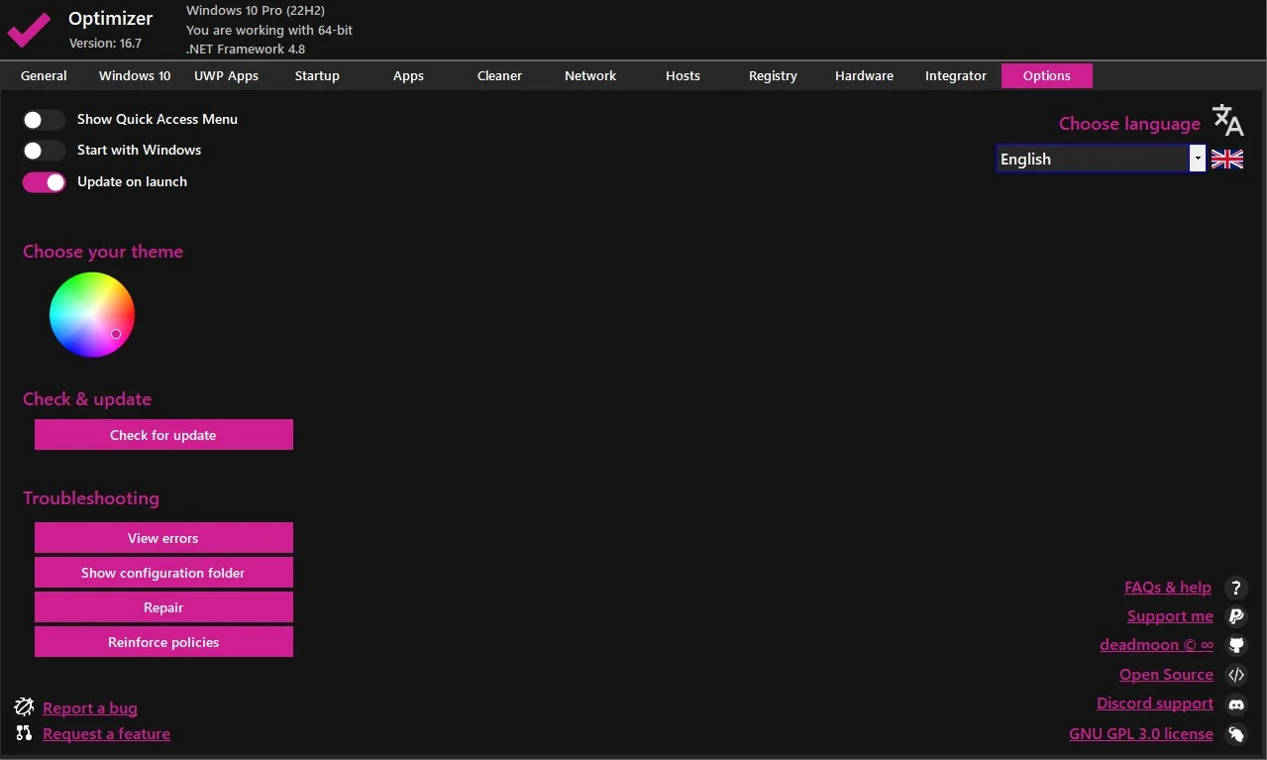Click the pull request icon beside Request a feature
This screenshot has height=760, width=1267.
pos(25,733)
